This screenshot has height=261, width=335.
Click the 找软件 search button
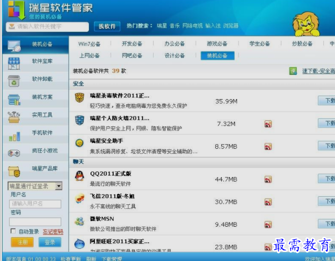tap(107, 26)
